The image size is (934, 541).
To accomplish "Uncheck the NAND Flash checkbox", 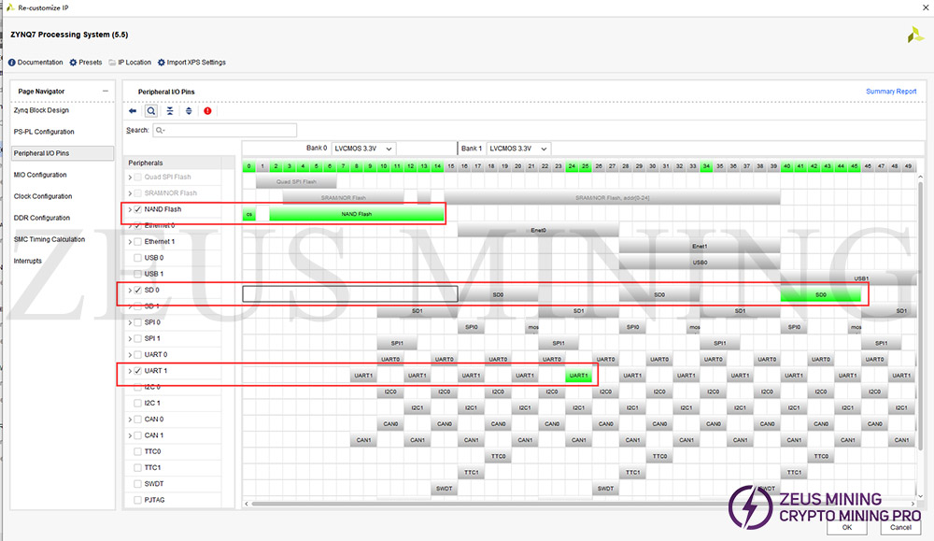I will [x=138, y=209].
